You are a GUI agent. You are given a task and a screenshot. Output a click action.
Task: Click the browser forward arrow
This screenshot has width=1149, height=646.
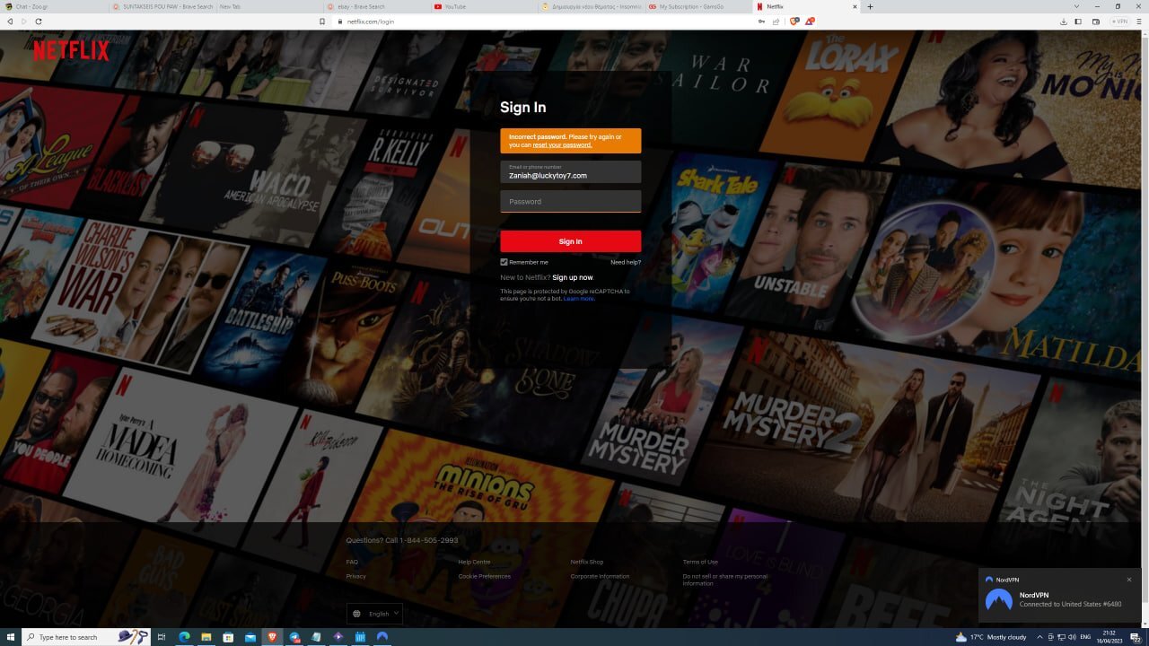[24, 21]
